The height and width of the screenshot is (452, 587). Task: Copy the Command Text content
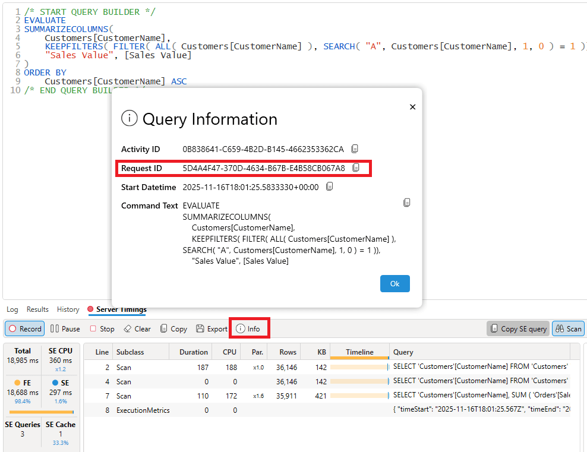pyautogui.click(x=407, y=203)
